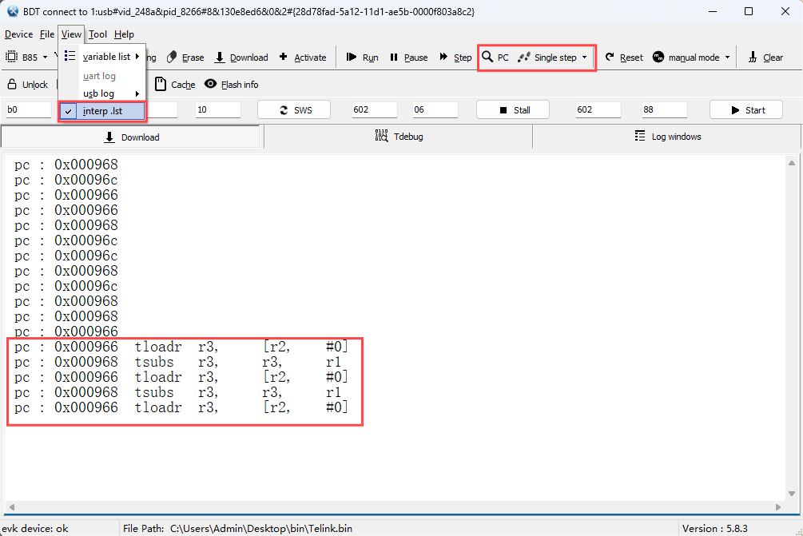Click the SWS button
Screen dimensions: 803x536
(294, 109)
